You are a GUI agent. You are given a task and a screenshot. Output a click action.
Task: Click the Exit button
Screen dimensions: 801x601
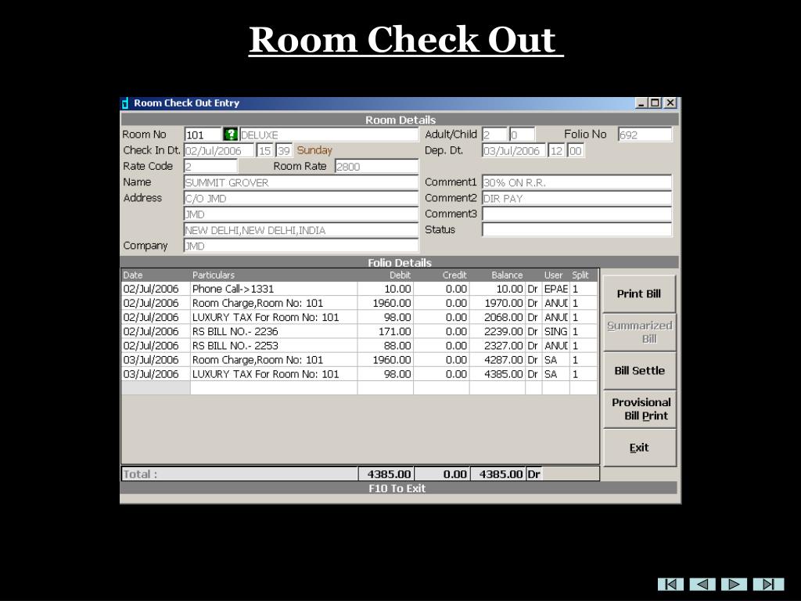tap(639, 448)
